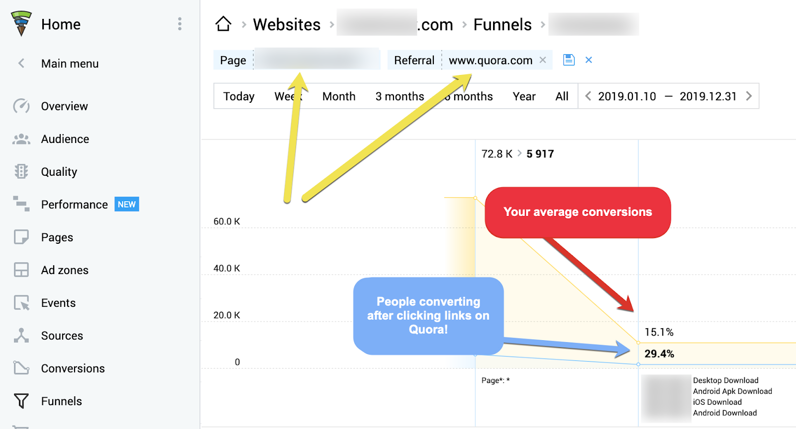Click the Funnels breadcrumb link
The height and width of the screenshot is (429, 796).
tap(502, 24)
